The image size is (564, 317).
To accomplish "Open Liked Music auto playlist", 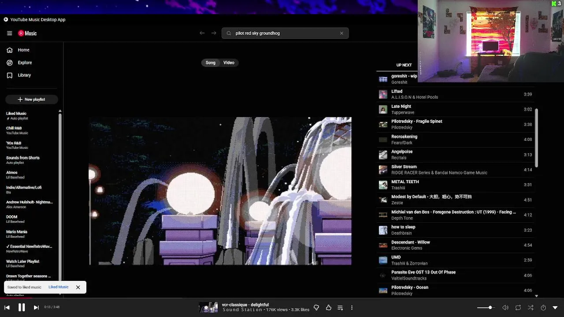I will point(29,116).
